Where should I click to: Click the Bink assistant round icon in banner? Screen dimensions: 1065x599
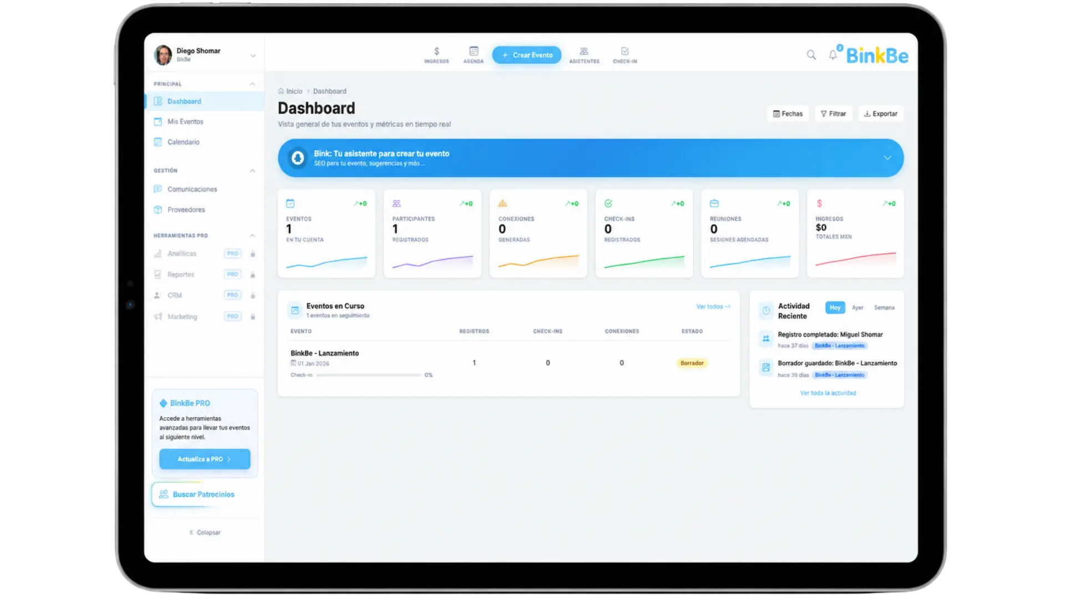tap(298, 158)
